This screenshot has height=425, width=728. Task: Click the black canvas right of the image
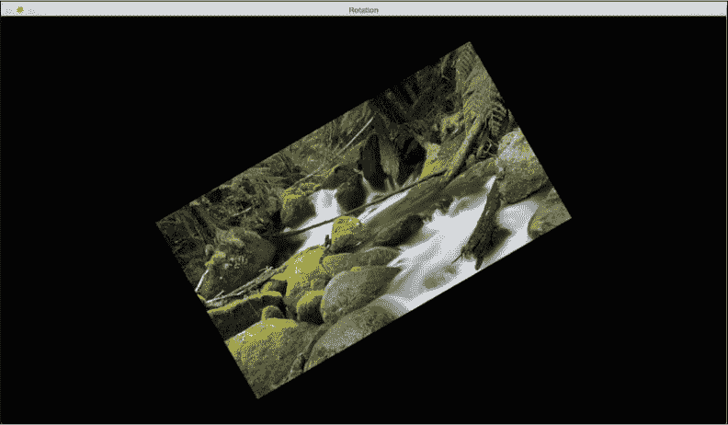(x=653, y=221)
